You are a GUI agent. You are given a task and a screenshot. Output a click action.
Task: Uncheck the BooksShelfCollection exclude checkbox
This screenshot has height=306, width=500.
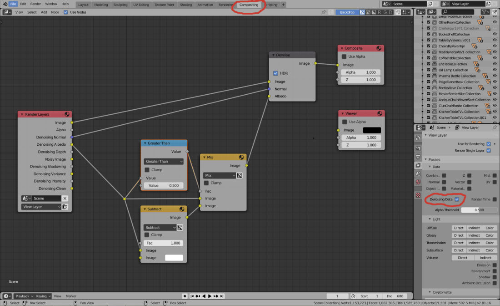(x=429, y=34)
